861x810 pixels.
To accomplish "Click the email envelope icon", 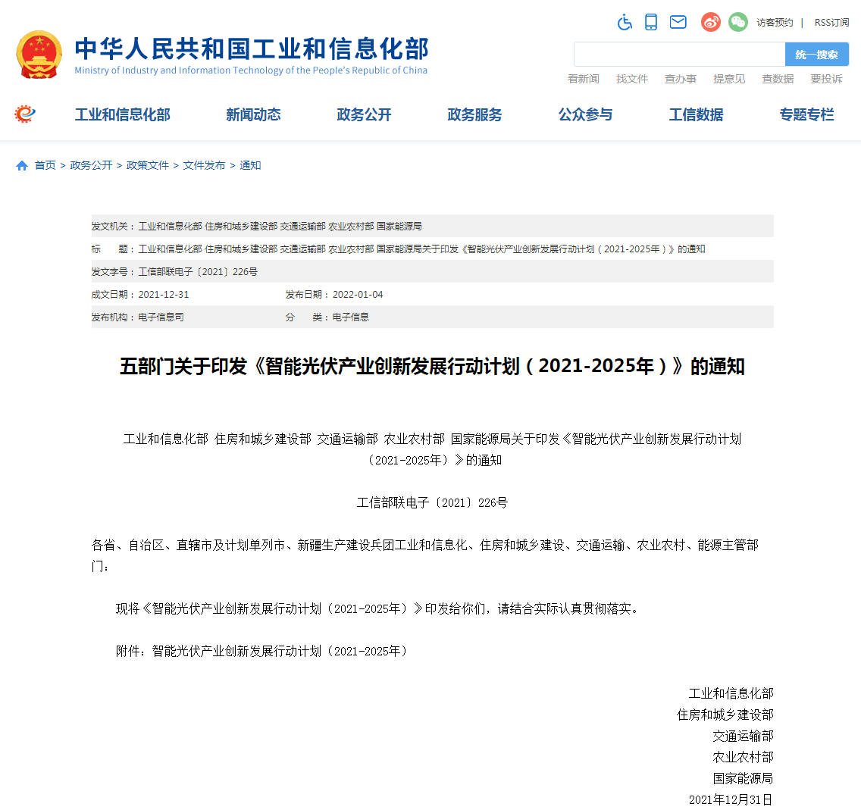I will point(678,22).
